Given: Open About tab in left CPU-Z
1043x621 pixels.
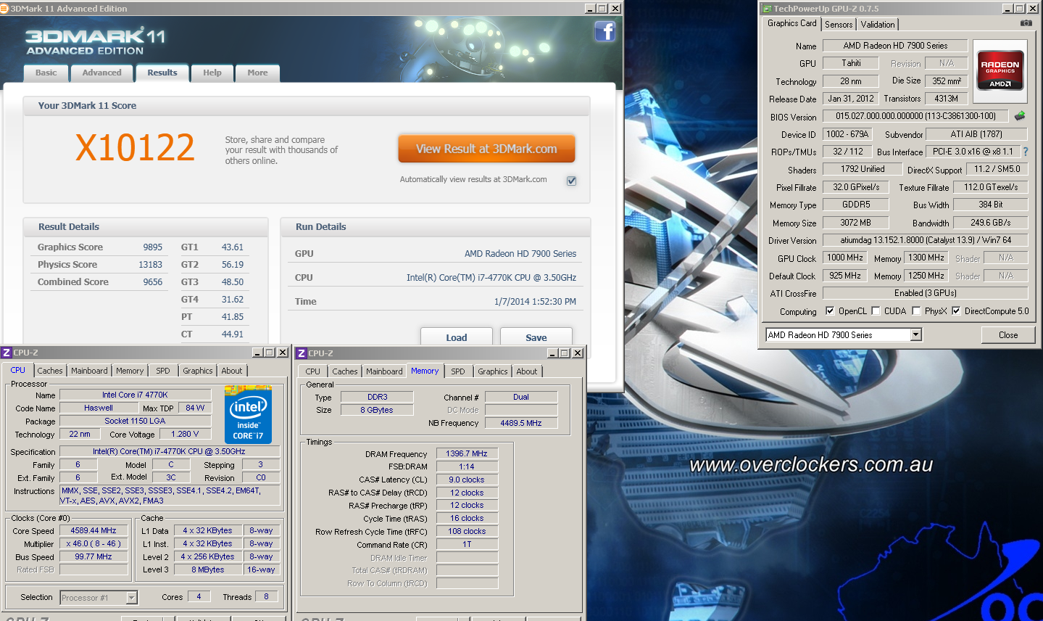Looking at the screenshot, I should 232,371.
